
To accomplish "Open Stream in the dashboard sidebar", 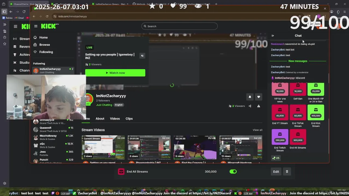I will click(22, 39).
